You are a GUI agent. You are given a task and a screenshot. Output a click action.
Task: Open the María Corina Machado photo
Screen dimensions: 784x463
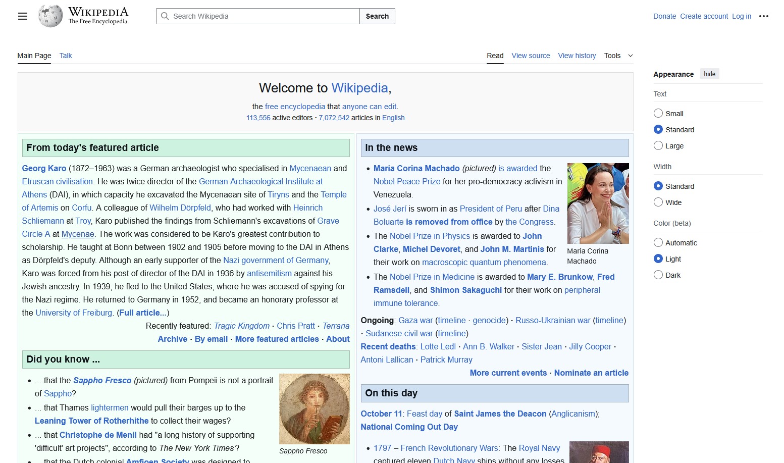(598, 203)
